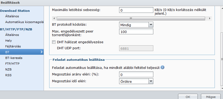Screen dimensions: 223x99
Task: Enable DHT hálózat engedélyezése checkbox
Action: click(54, 42)
